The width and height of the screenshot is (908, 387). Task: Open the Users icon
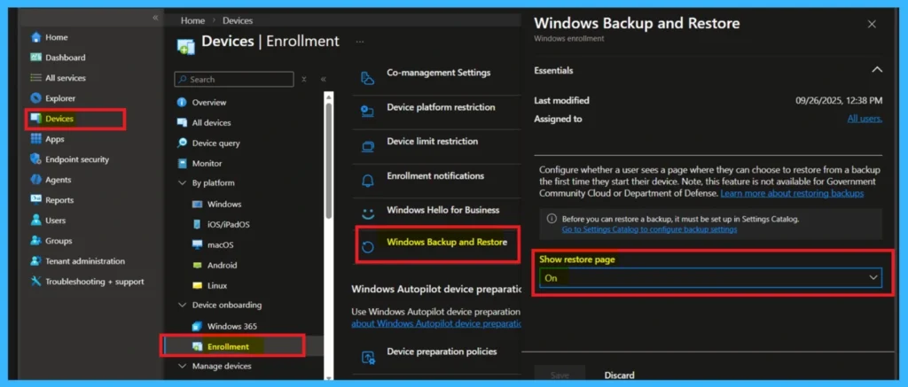point(35,221)
